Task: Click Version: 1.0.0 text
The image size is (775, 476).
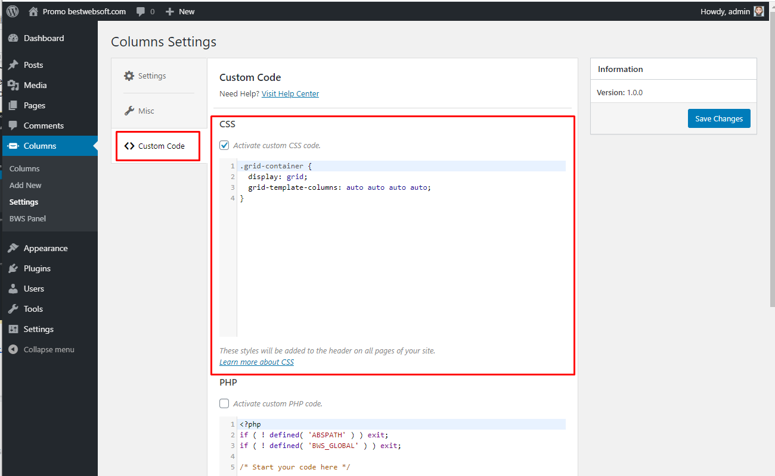Action: [619, 92]
